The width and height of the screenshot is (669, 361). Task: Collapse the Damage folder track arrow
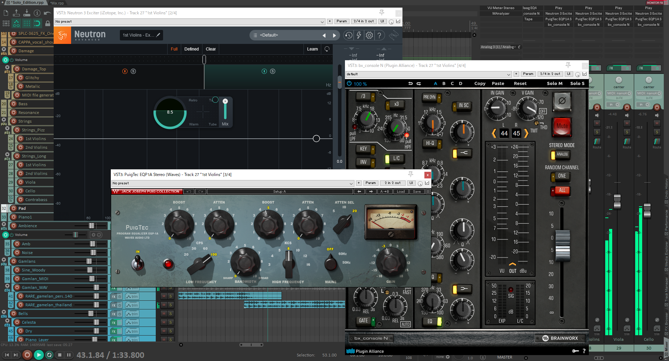click(4, 49)
